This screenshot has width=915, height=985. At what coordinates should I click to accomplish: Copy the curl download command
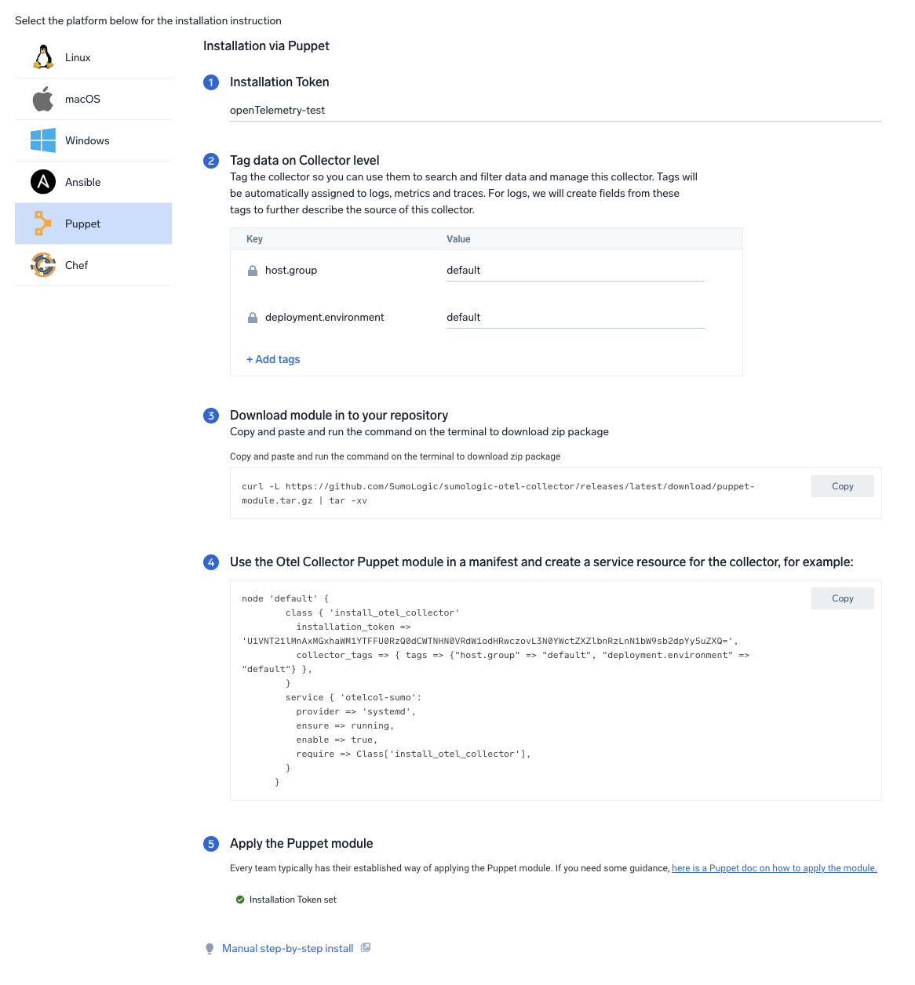coord(842,486)
